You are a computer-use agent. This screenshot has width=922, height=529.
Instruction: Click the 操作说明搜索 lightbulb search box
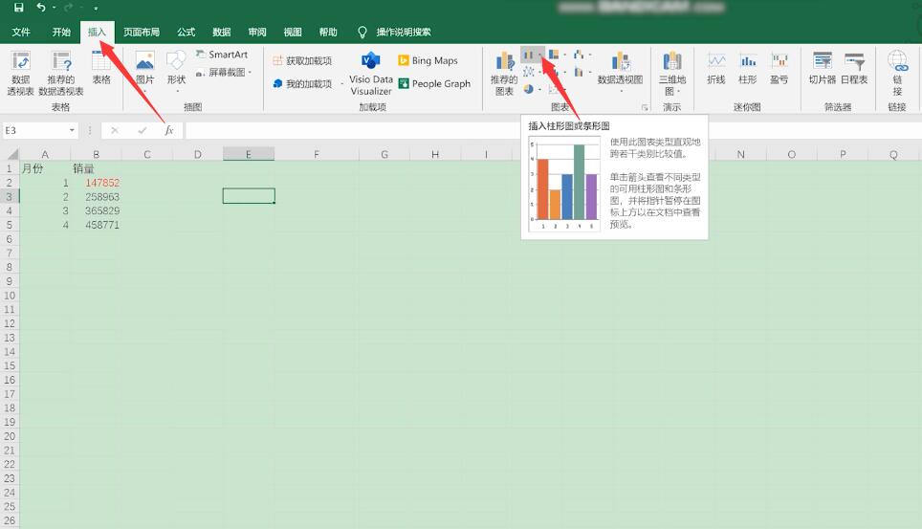[395, 32]
